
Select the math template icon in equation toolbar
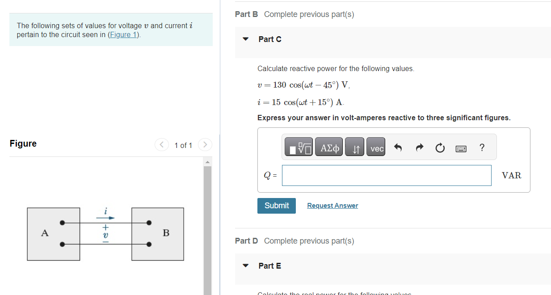point(298,147)
